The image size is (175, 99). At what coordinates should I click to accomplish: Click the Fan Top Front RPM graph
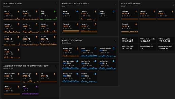(x=107, y=68)
